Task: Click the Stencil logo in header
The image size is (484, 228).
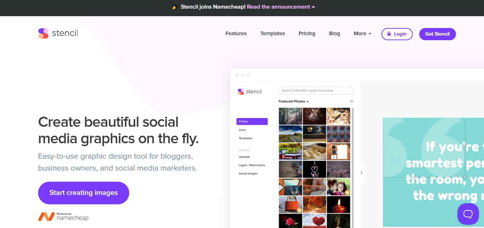Action: click(x=58, y=33)
